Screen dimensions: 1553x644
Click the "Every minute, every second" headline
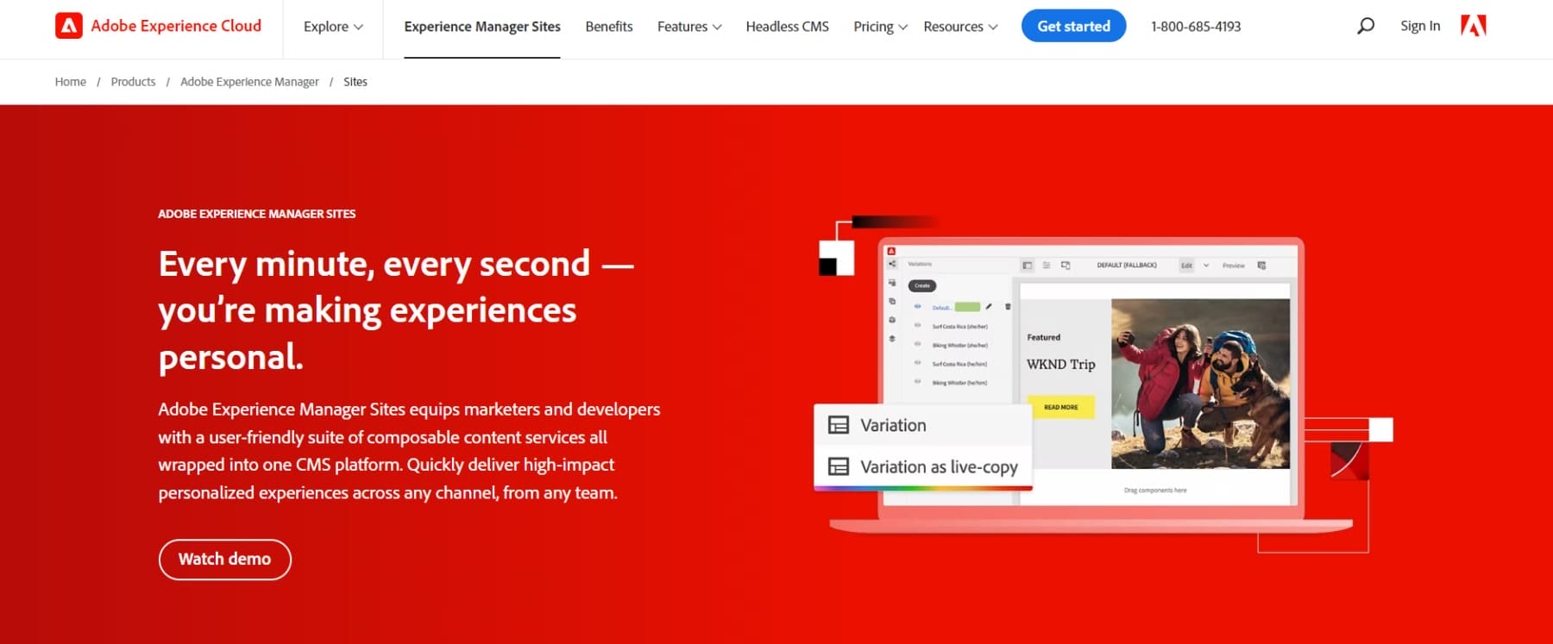pos(396,310)
